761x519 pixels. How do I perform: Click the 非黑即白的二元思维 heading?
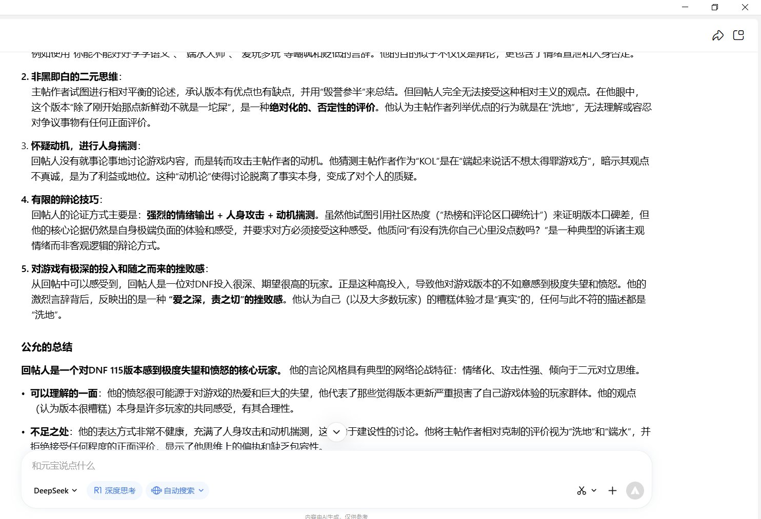tap(74, 77)
